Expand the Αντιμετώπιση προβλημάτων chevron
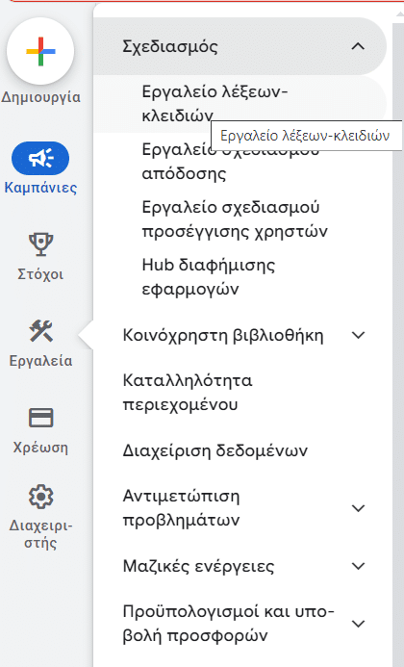The image size is (404, 667). click(359, 508)
